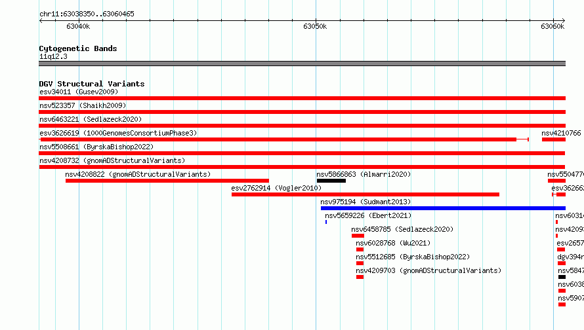Select the black bar at the right edge
The image size is (584, 330).
pos(562,277)
